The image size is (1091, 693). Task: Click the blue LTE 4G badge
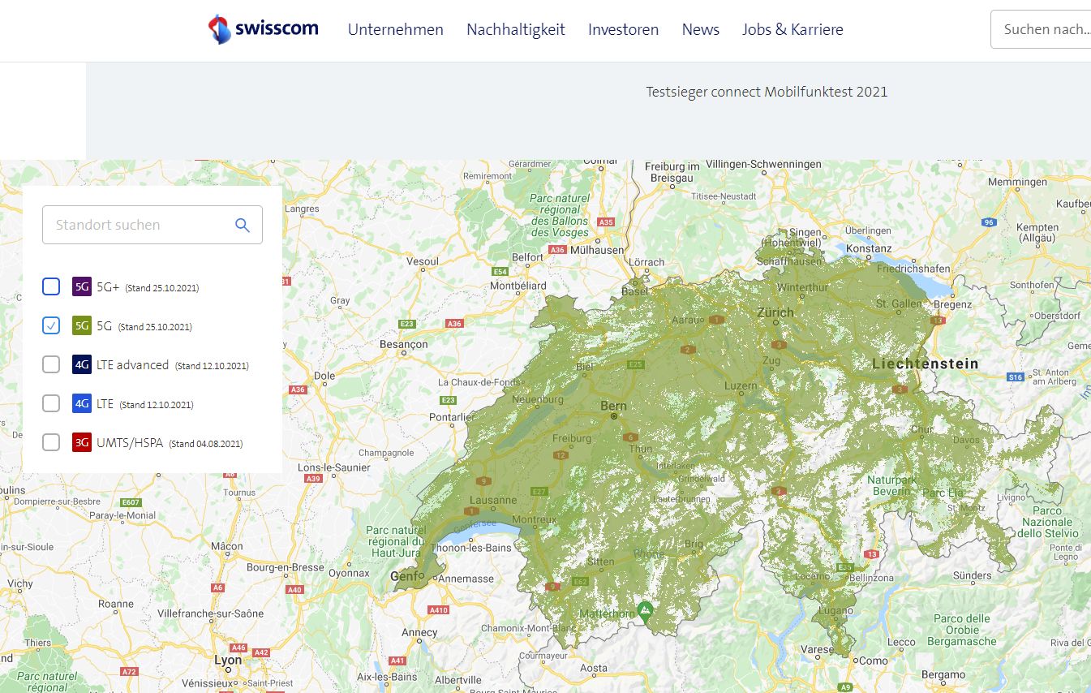click(82, 403)
